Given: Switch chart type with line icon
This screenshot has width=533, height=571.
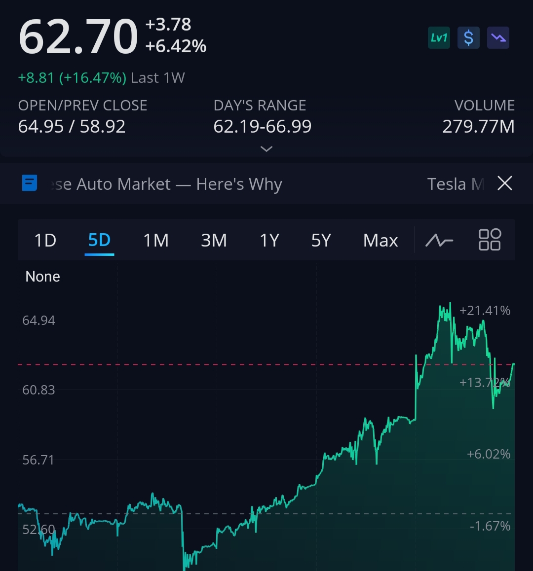Looking at the screenshot, I should tap(439, 241).
